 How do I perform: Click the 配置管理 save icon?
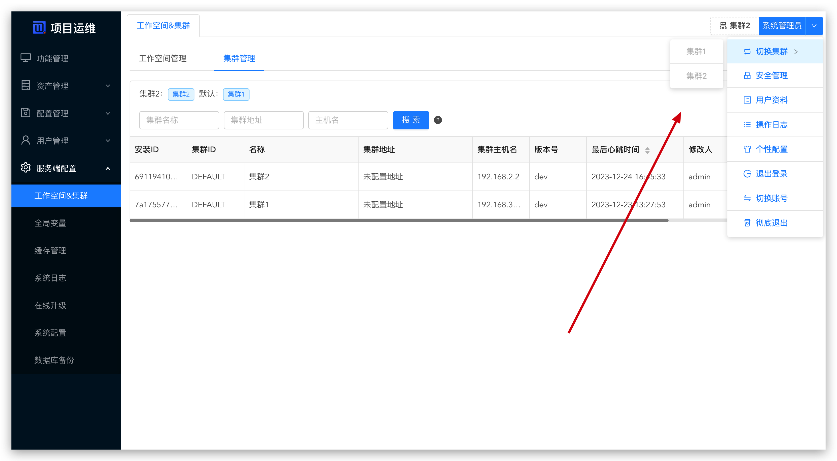coord(26,113)
